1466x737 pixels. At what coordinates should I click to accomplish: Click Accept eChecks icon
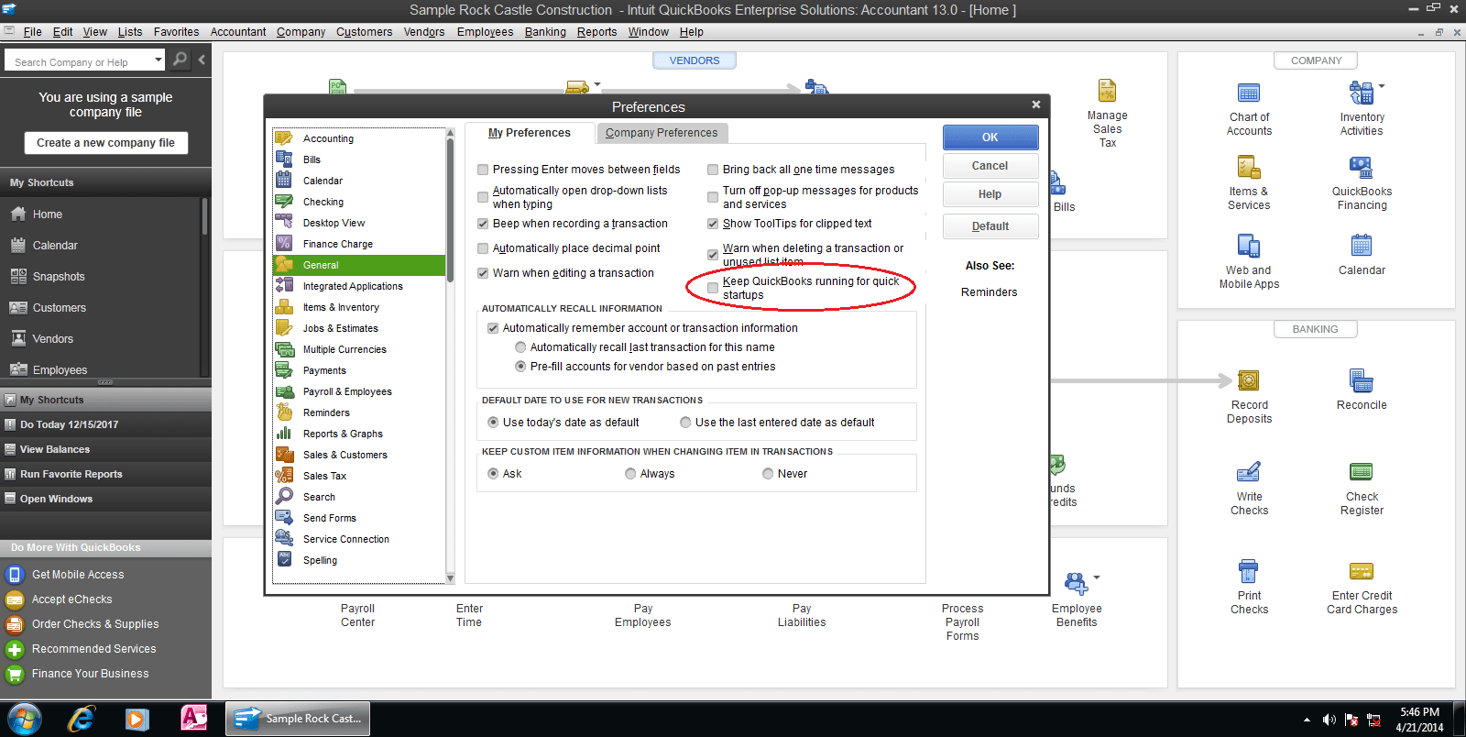tap(14, 599)
